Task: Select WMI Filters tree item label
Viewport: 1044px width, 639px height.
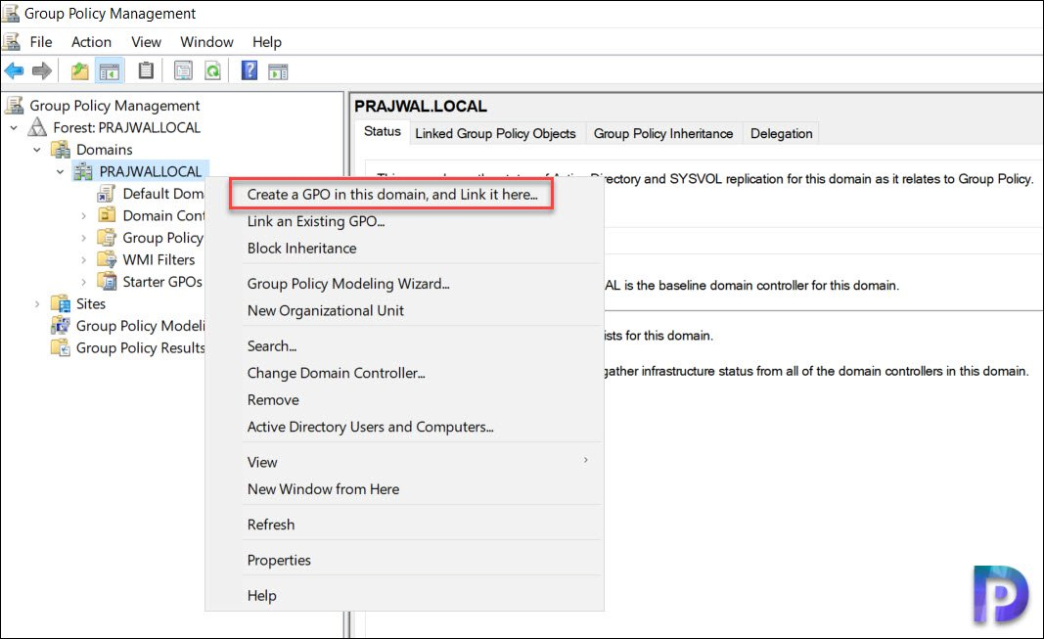Action: pyautogui.click(x=159, y=259)
